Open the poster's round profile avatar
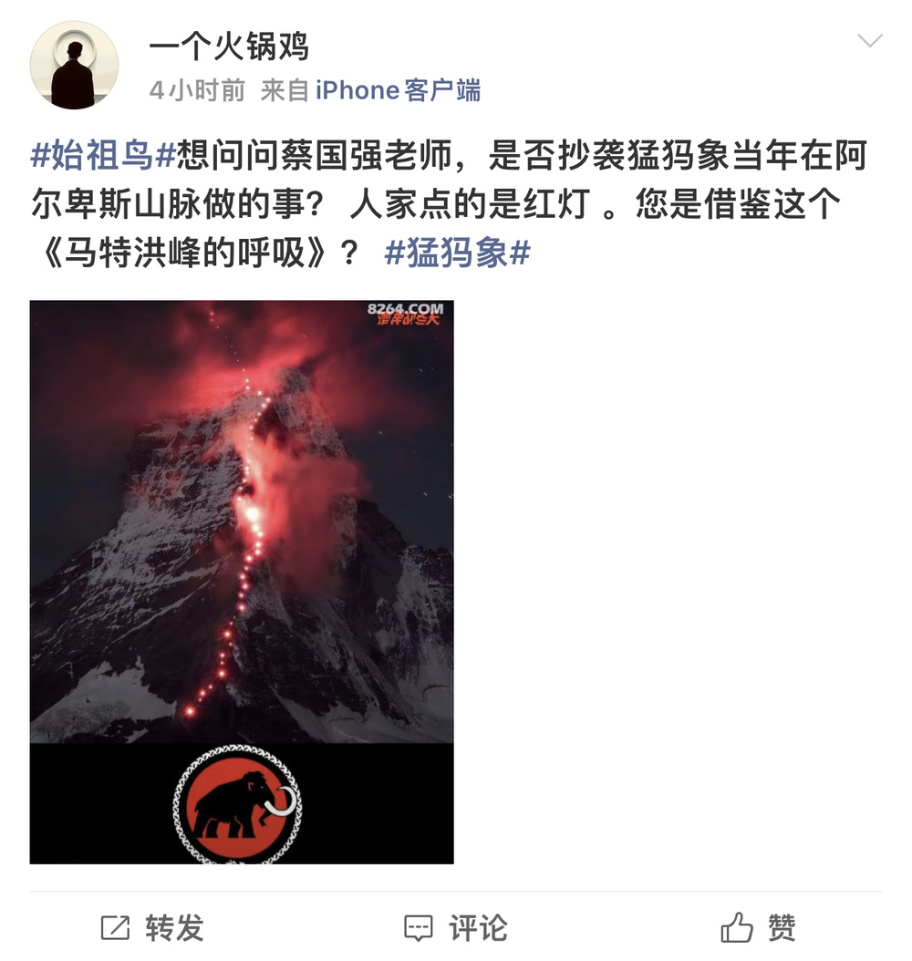Viewport: 912px width, 961px height. click(74, 65)
